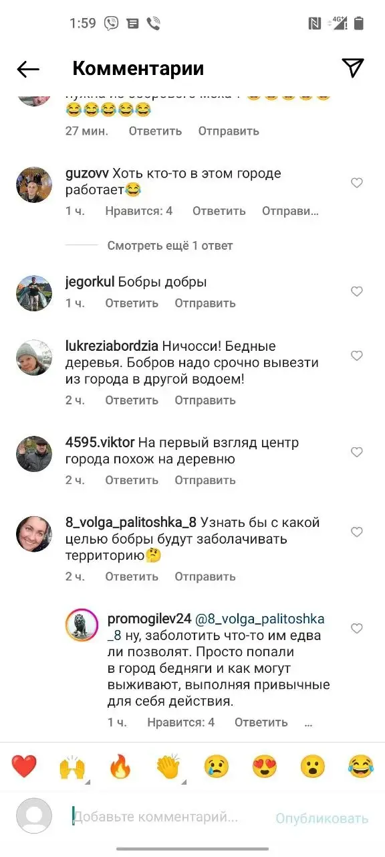Reply to 4595.viktor's comment

[132, 480]
